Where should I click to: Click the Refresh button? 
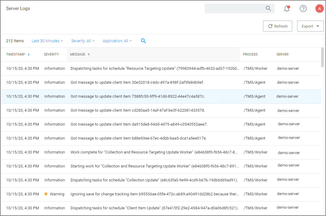click(x=277, y=26)
